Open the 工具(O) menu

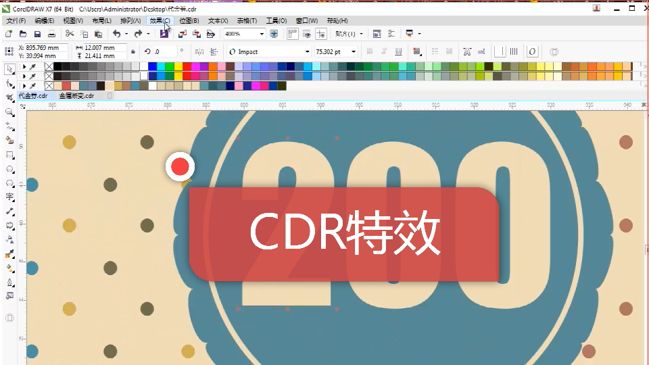point(277,21)
